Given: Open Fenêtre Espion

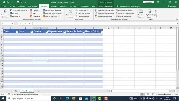Looking at the screenshot, I should [x=141, y=14].
